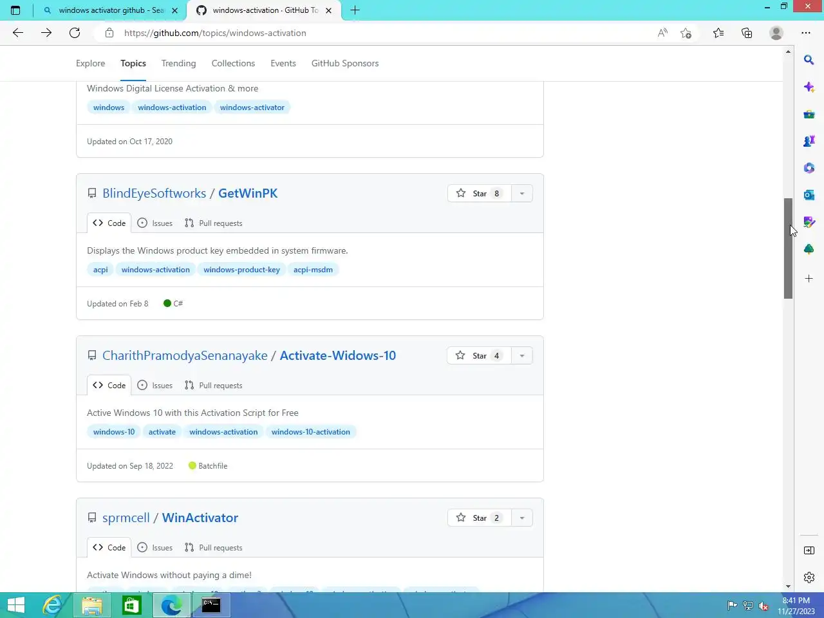Open the Explore navigation item
Viewport: 824px width, 618px height.
pos(90,63)
